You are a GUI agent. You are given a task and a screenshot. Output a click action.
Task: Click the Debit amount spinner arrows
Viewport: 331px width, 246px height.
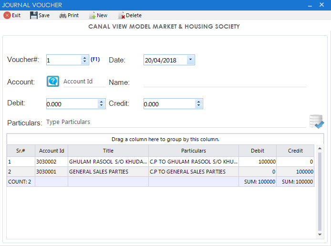pos(101,104)
